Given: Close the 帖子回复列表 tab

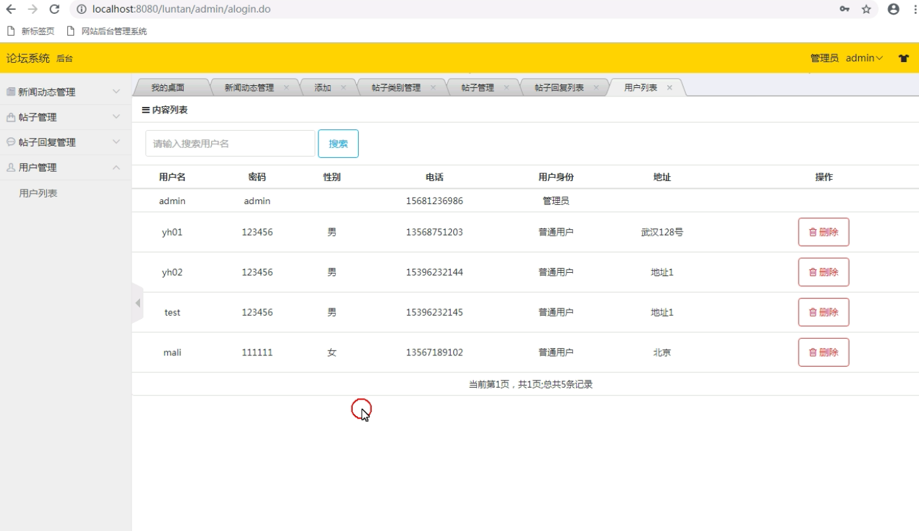Looking at the screenshot, I should 596,88.
